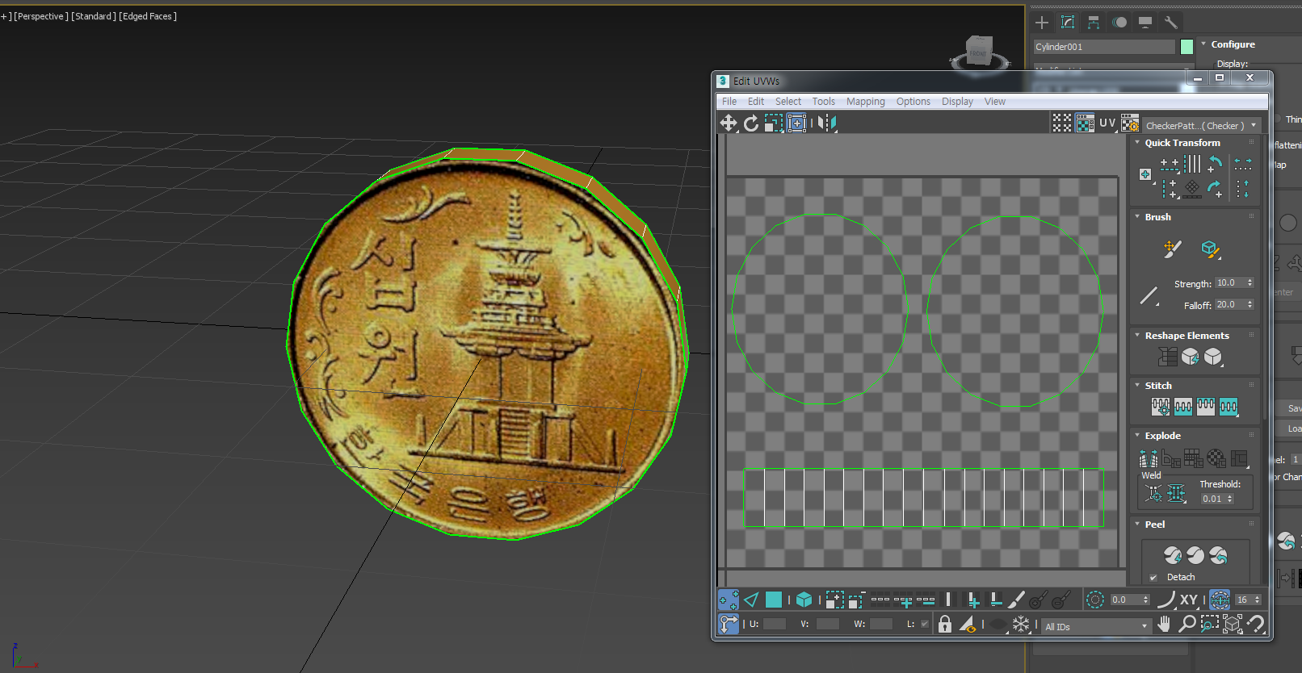Open the Options menu
Viewport: 1302px width, 673px height.
click(x=913, y=102)
